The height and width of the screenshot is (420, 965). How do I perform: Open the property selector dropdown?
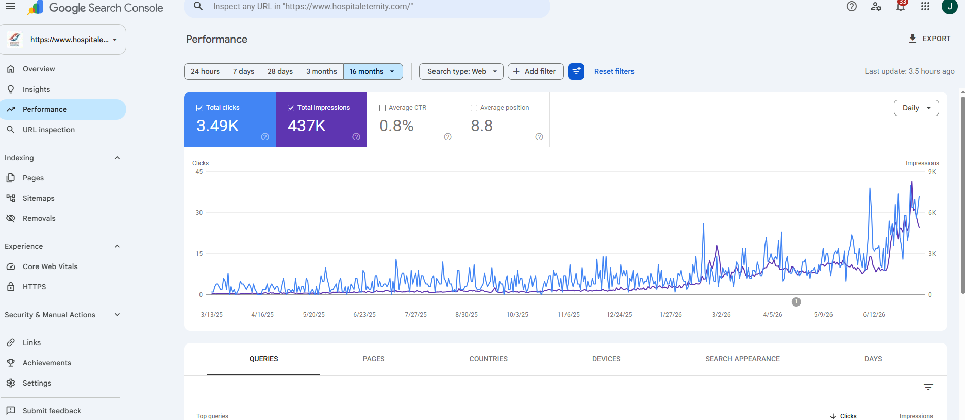click(63, 40)
